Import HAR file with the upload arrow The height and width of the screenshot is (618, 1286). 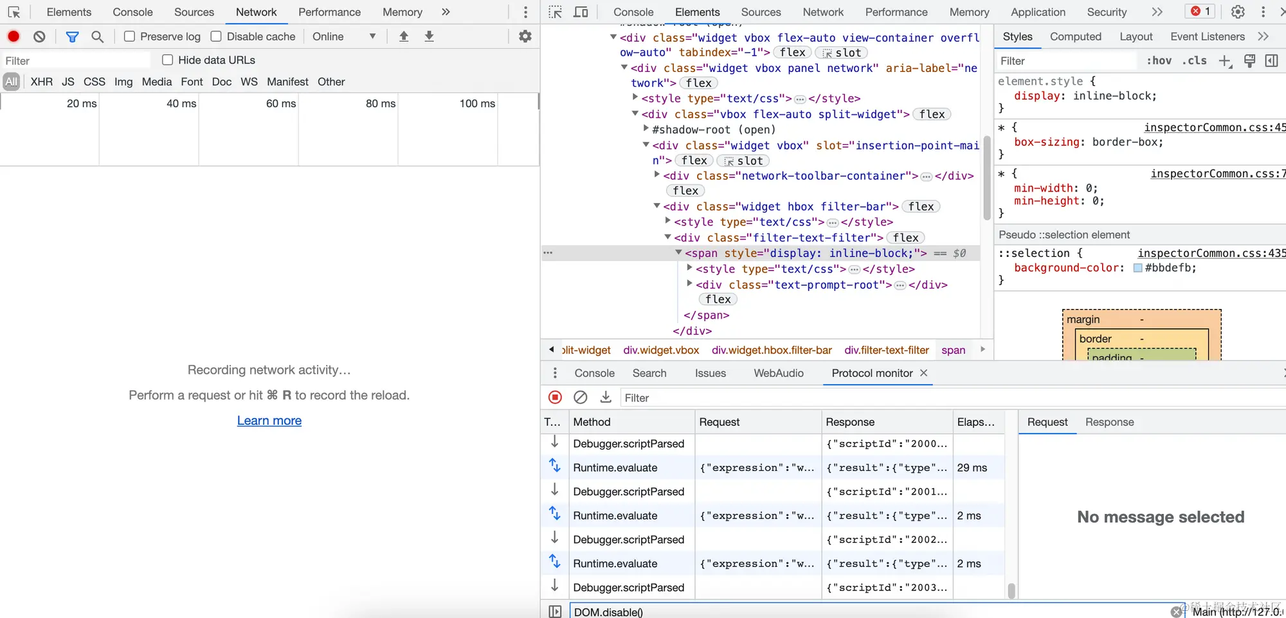[x=404, y=37]
